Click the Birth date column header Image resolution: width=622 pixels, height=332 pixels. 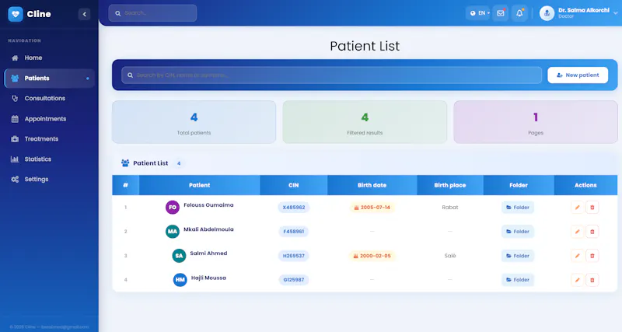pos(372,185)
